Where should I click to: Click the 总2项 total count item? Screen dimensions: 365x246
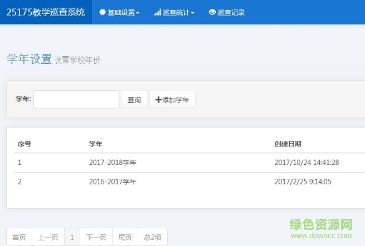[153, 237]
